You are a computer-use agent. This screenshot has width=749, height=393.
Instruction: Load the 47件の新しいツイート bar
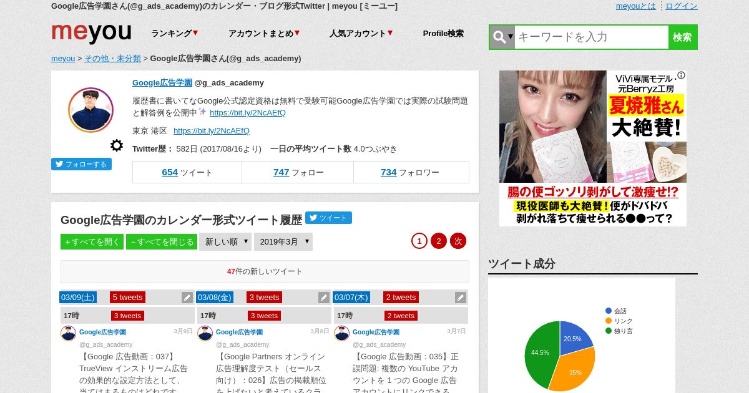(x=265, y=272)
